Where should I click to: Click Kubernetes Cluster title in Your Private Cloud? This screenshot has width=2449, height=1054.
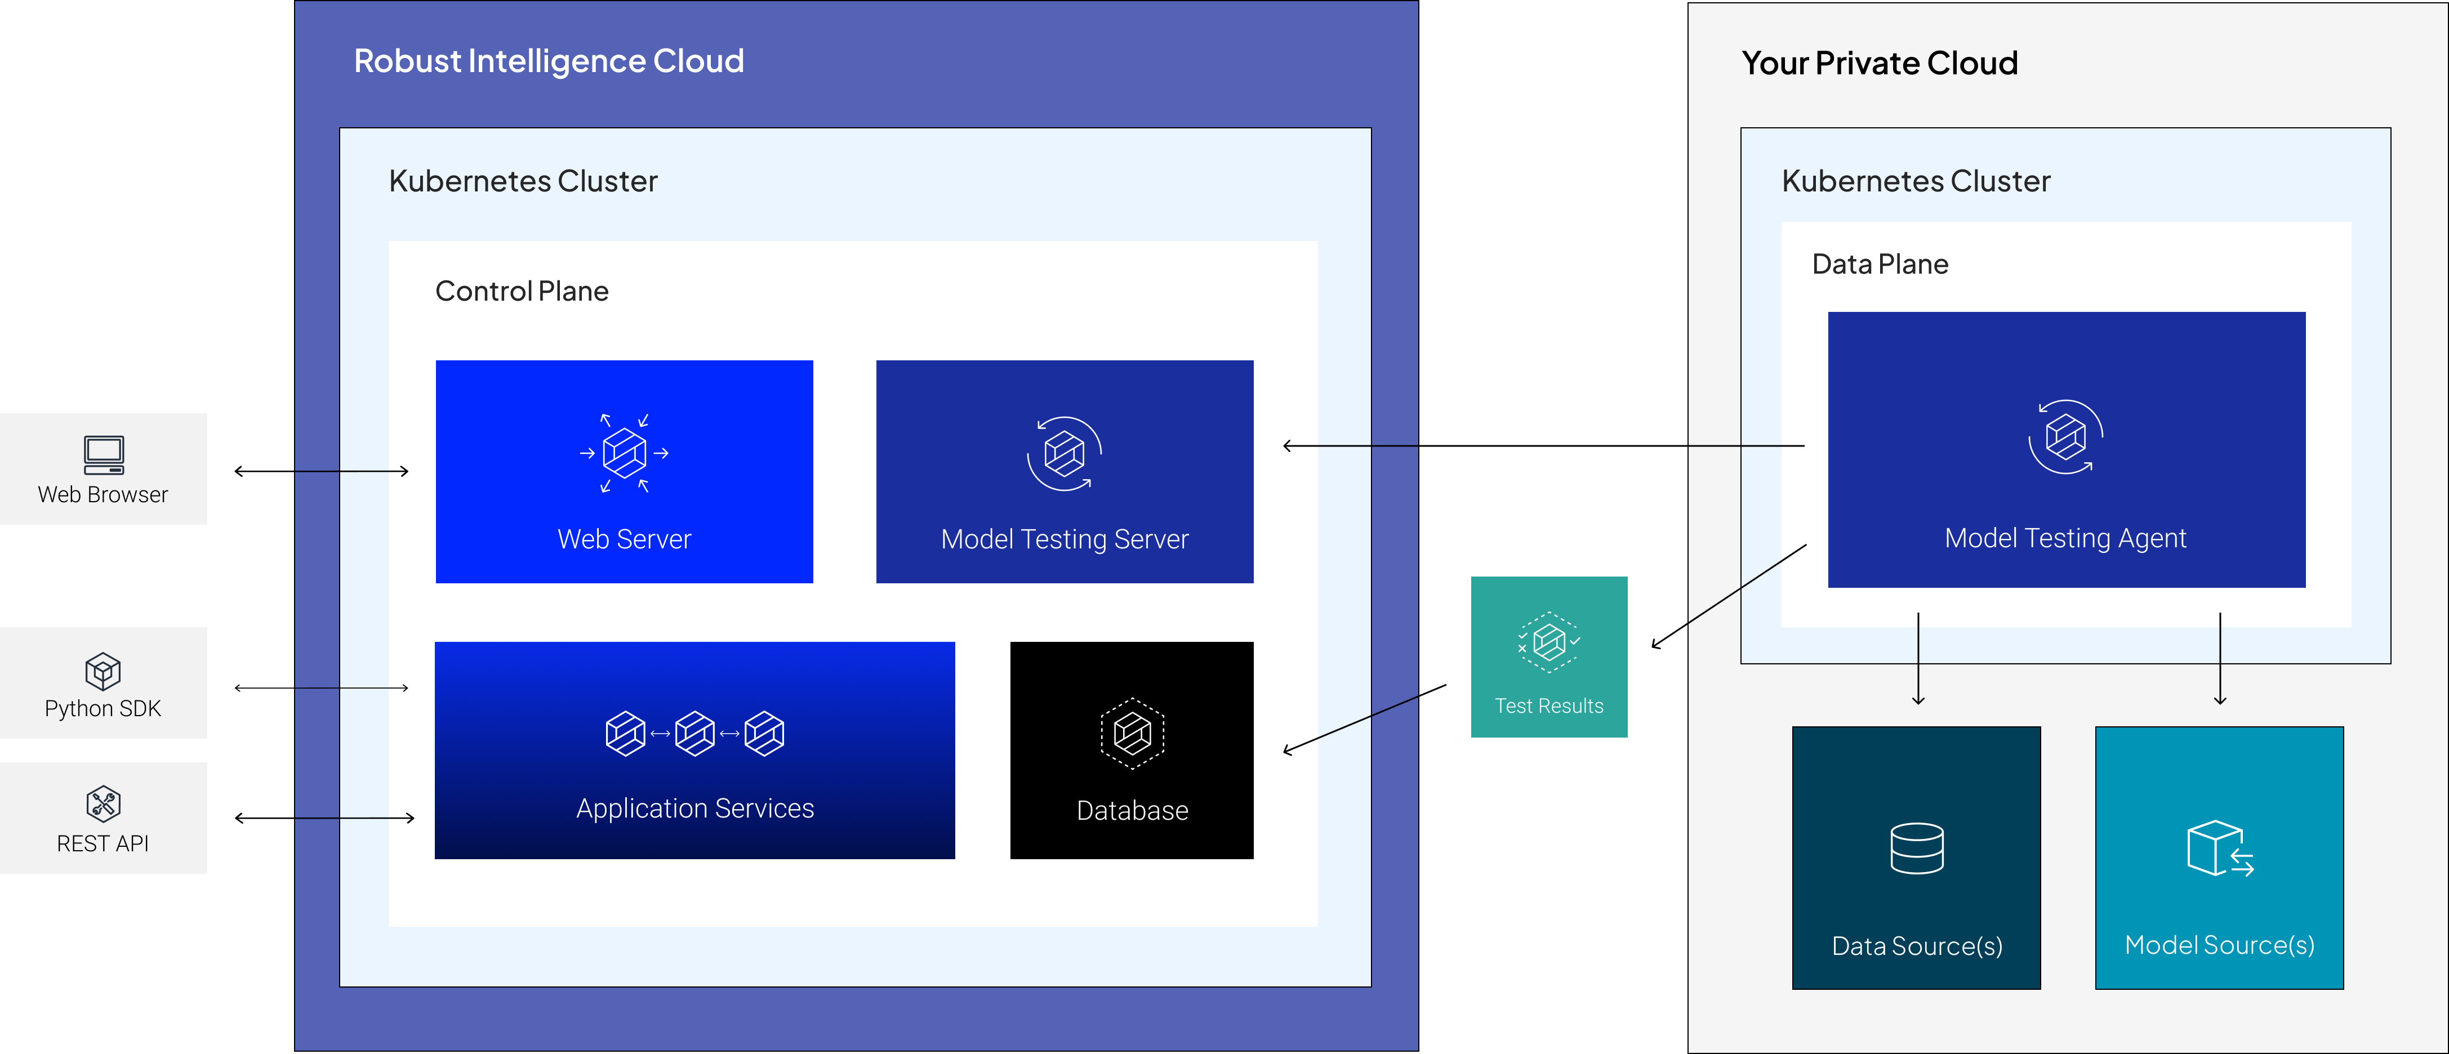pyautogui.click(x=1916, y=181)
